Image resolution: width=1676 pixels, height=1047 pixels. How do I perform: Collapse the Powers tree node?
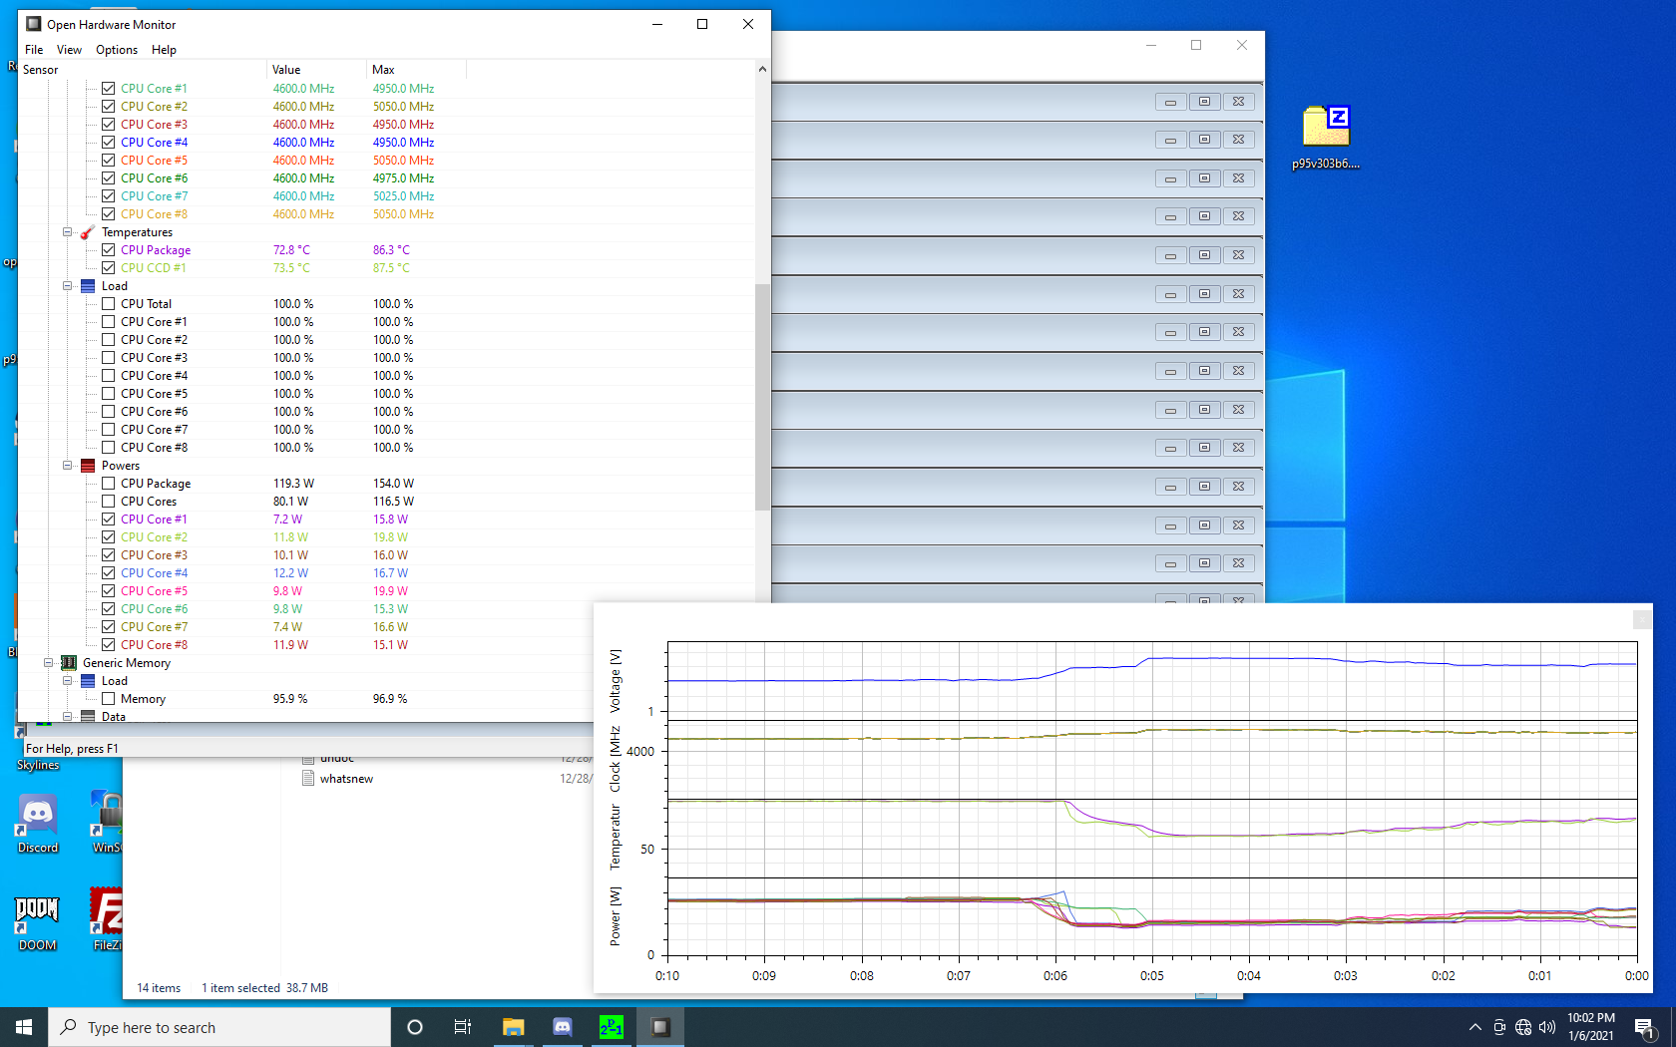(68, 466)
